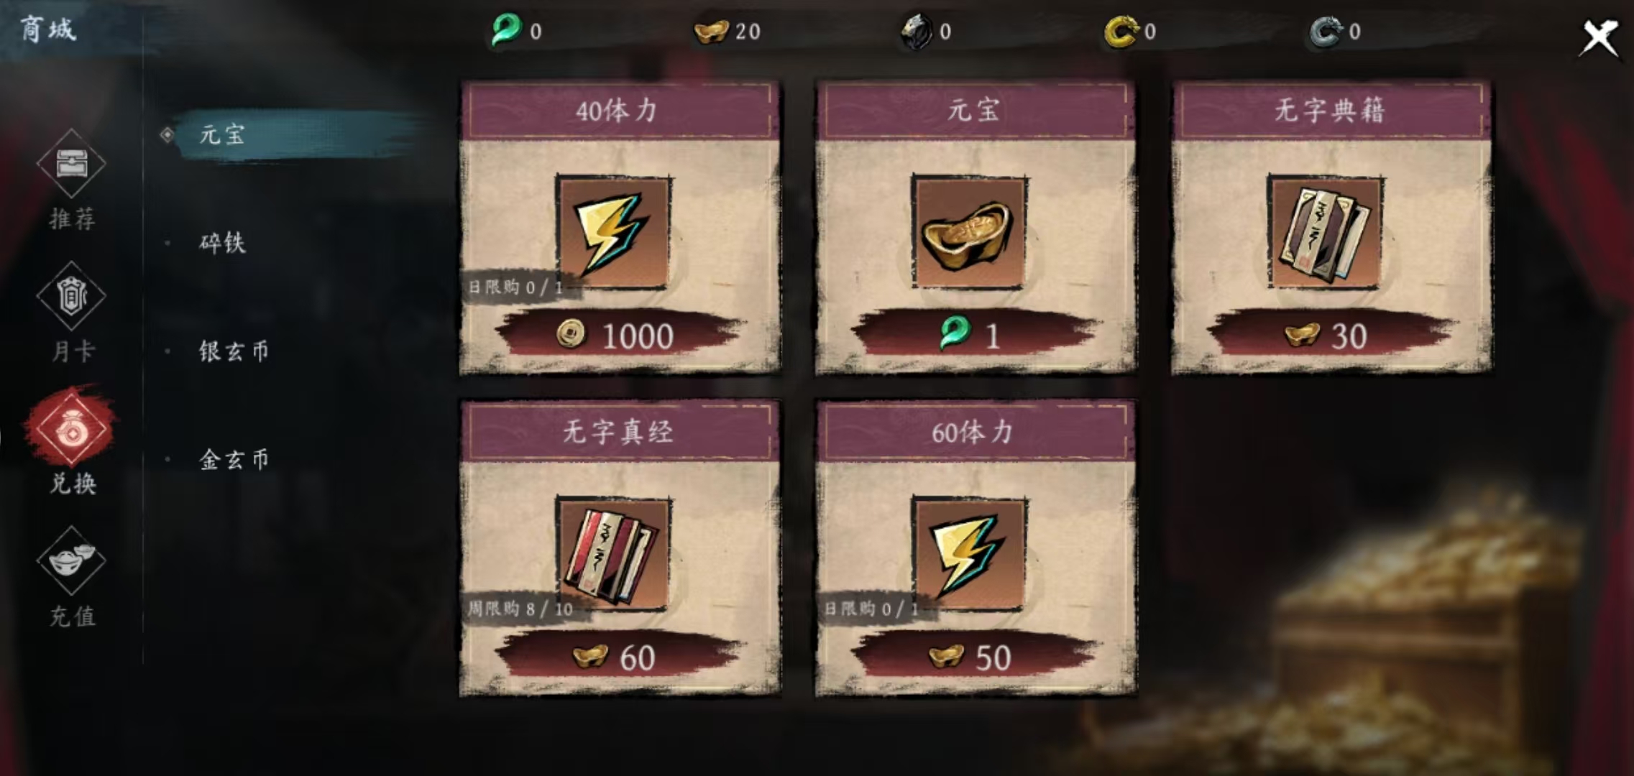Screen dimensions: 1634x776
Task: Close the 商城 shop window
Action: click(1600, 37)
